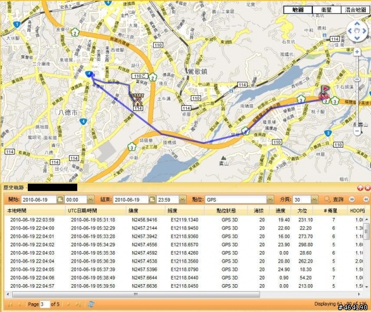Sort by the 點位狀態 column header
Image resolution: width=371 pixels, height=312 pixels.
[x=226, y=210]
